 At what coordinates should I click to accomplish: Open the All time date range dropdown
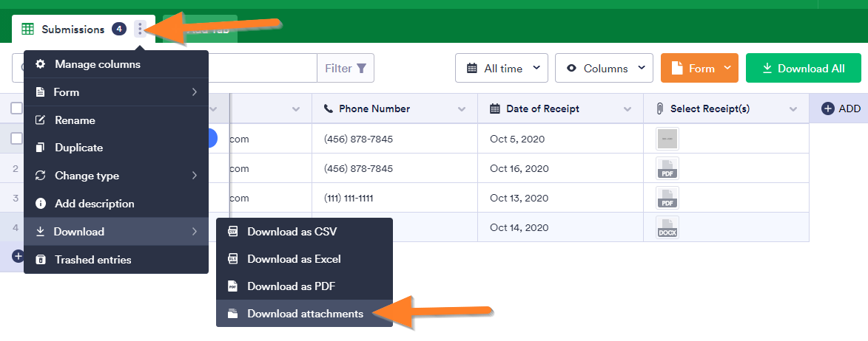tap(501, 69)
